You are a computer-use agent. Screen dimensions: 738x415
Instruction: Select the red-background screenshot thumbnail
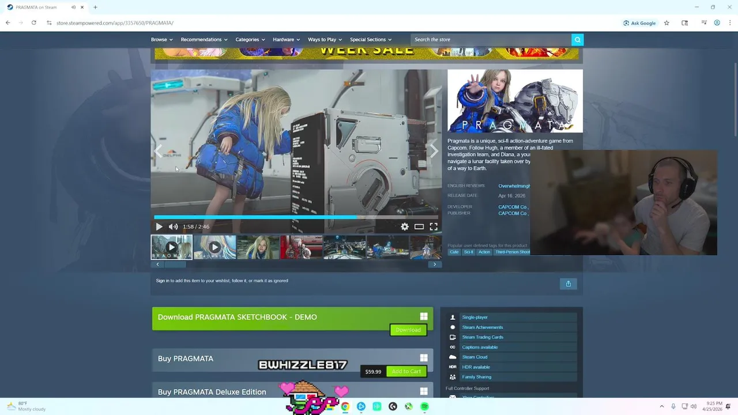(x=301, y=247)
